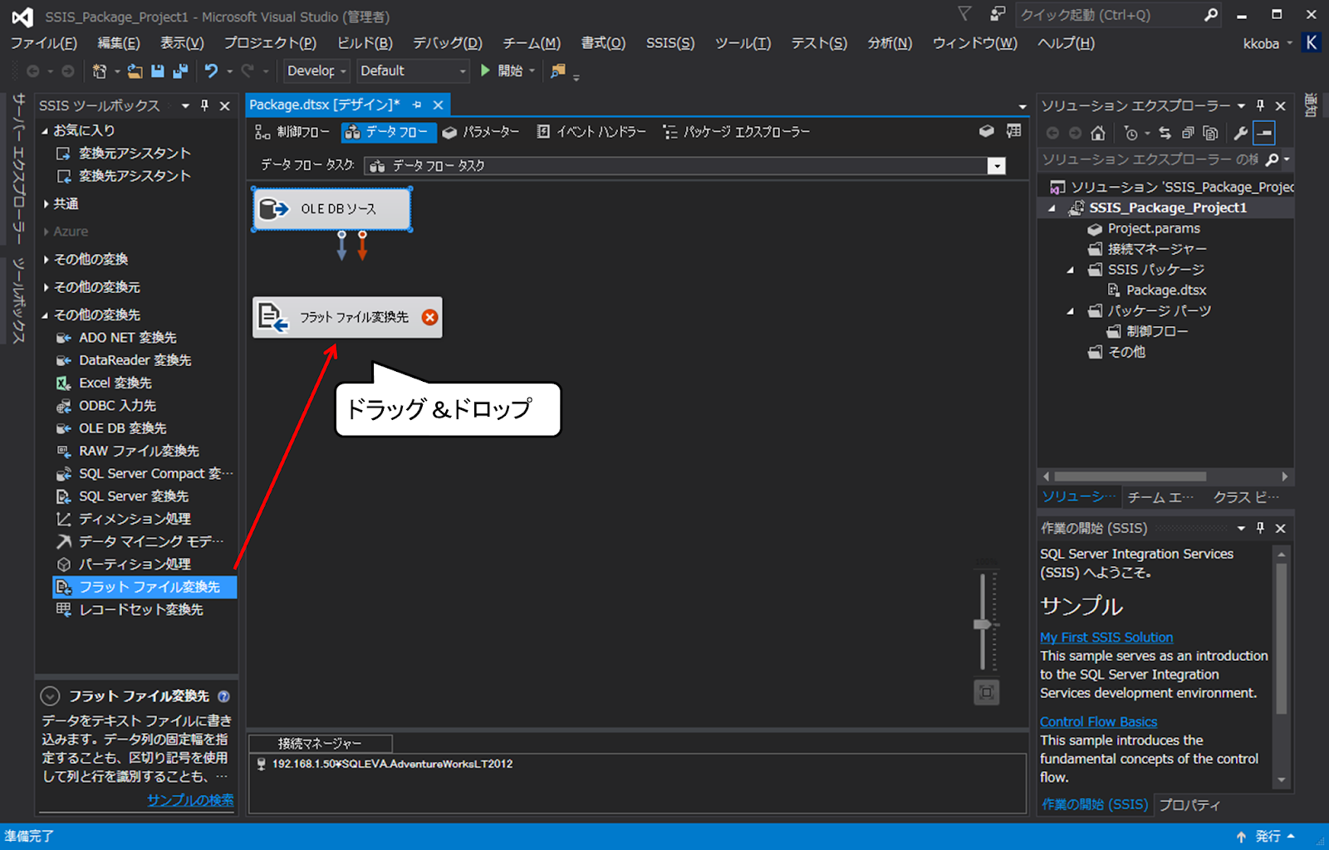This screenshot has width=1329, height=850.
Task: Click the designer zoom slider handle
Action: [x=983, y=624]
